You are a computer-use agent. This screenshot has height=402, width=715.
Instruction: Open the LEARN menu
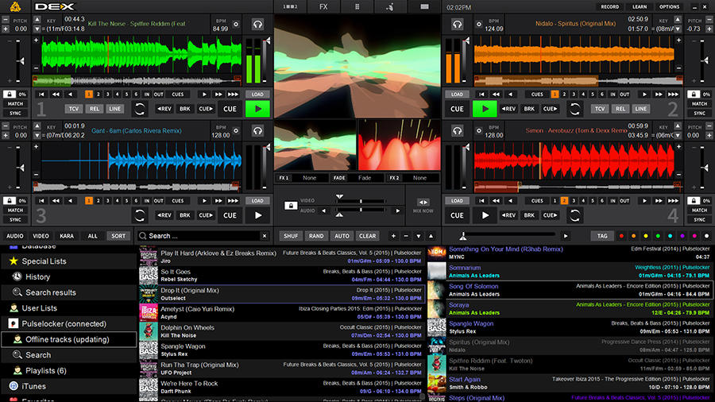click(x=640, y=7)
